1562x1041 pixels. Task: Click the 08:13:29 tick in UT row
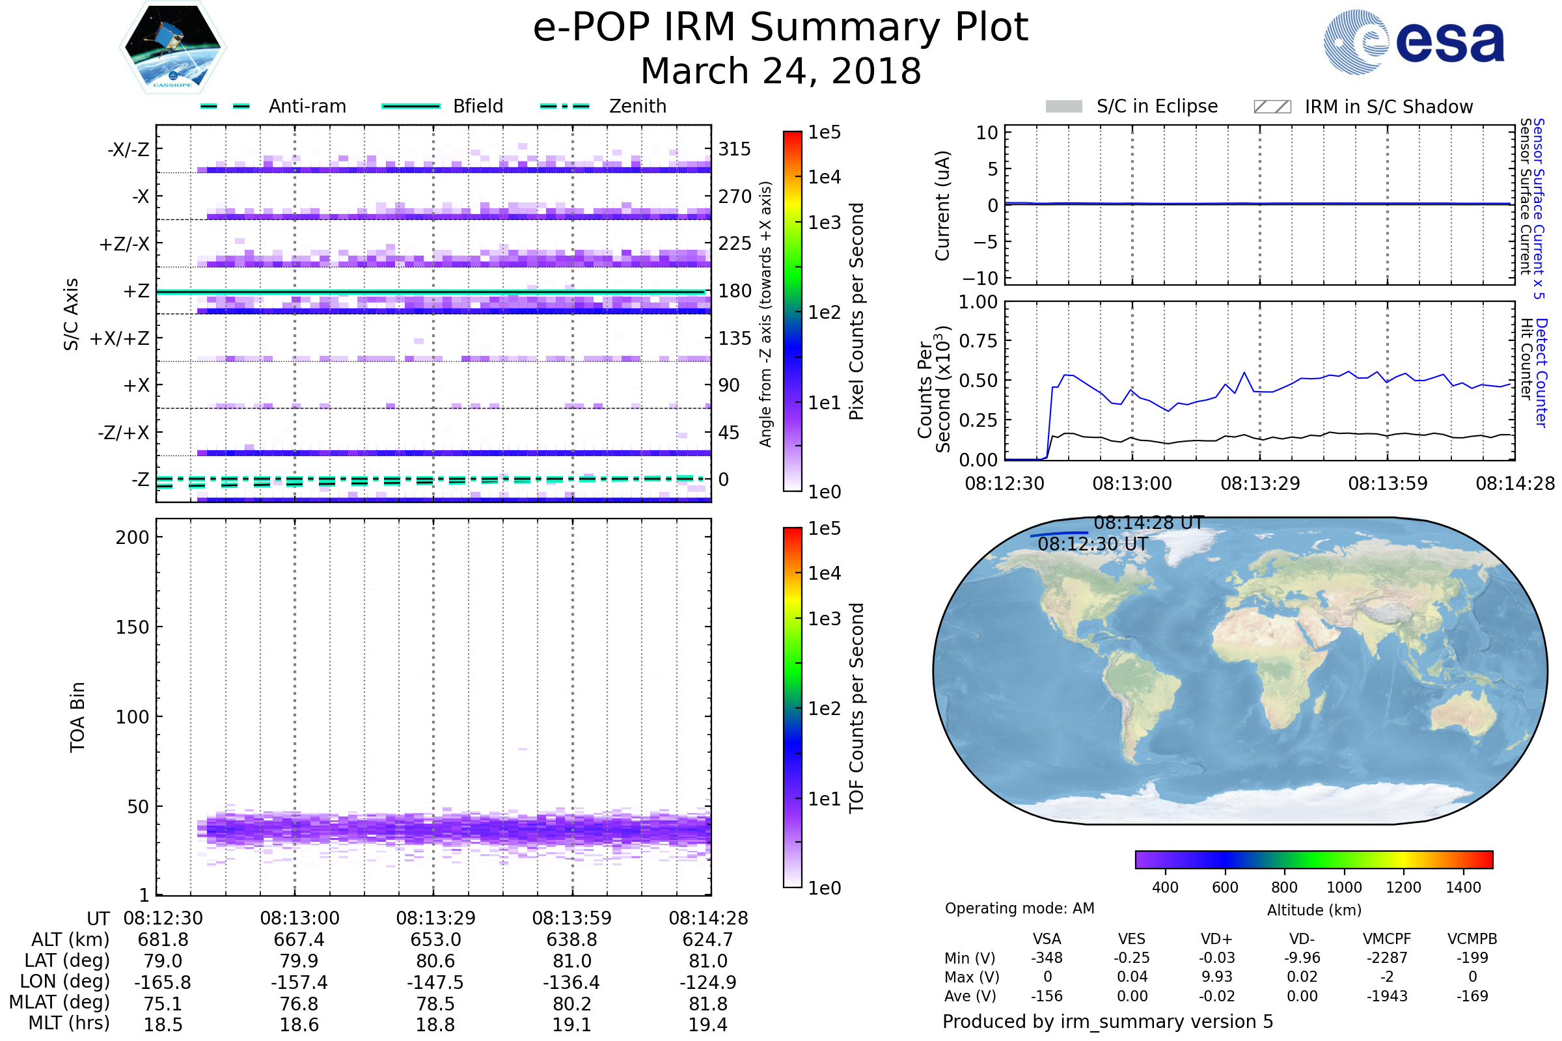click(x=435, y=918)
